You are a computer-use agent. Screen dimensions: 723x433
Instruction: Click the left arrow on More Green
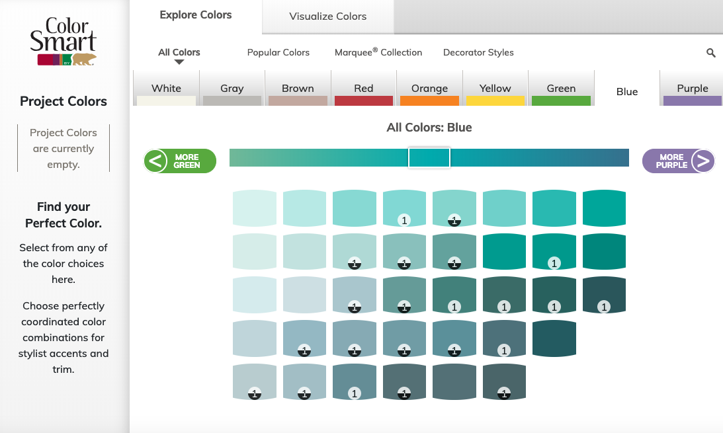click(x=155, y=161)
